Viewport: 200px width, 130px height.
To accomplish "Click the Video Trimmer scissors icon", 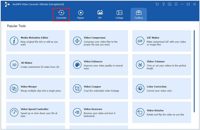I will 140,65.
